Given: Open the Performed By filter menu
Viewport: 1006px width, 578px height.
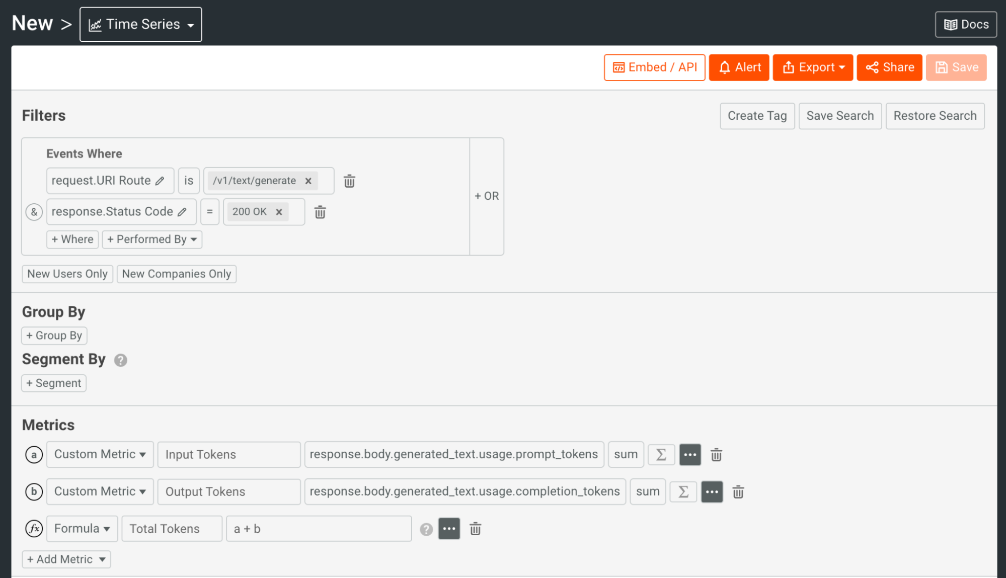Looking at the screenshot, I should [151, 239].
